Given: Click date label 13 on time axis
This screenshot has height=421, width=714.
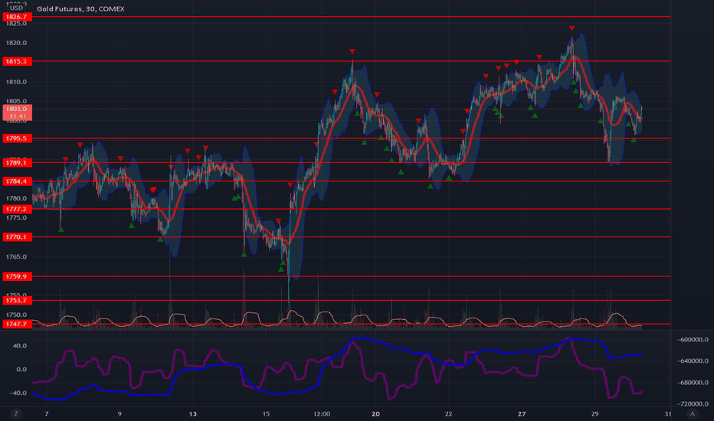Looking at the screenshot, I should 193,413.
